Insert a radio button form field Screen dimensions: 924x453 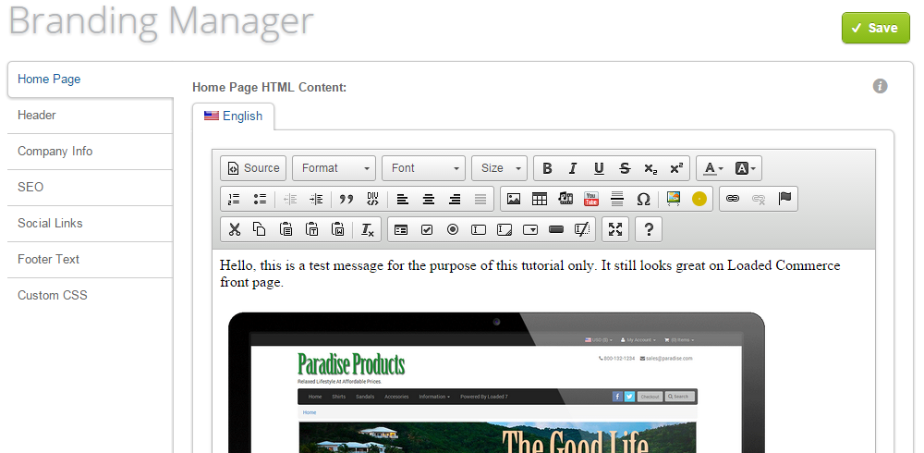click(453, 230)
